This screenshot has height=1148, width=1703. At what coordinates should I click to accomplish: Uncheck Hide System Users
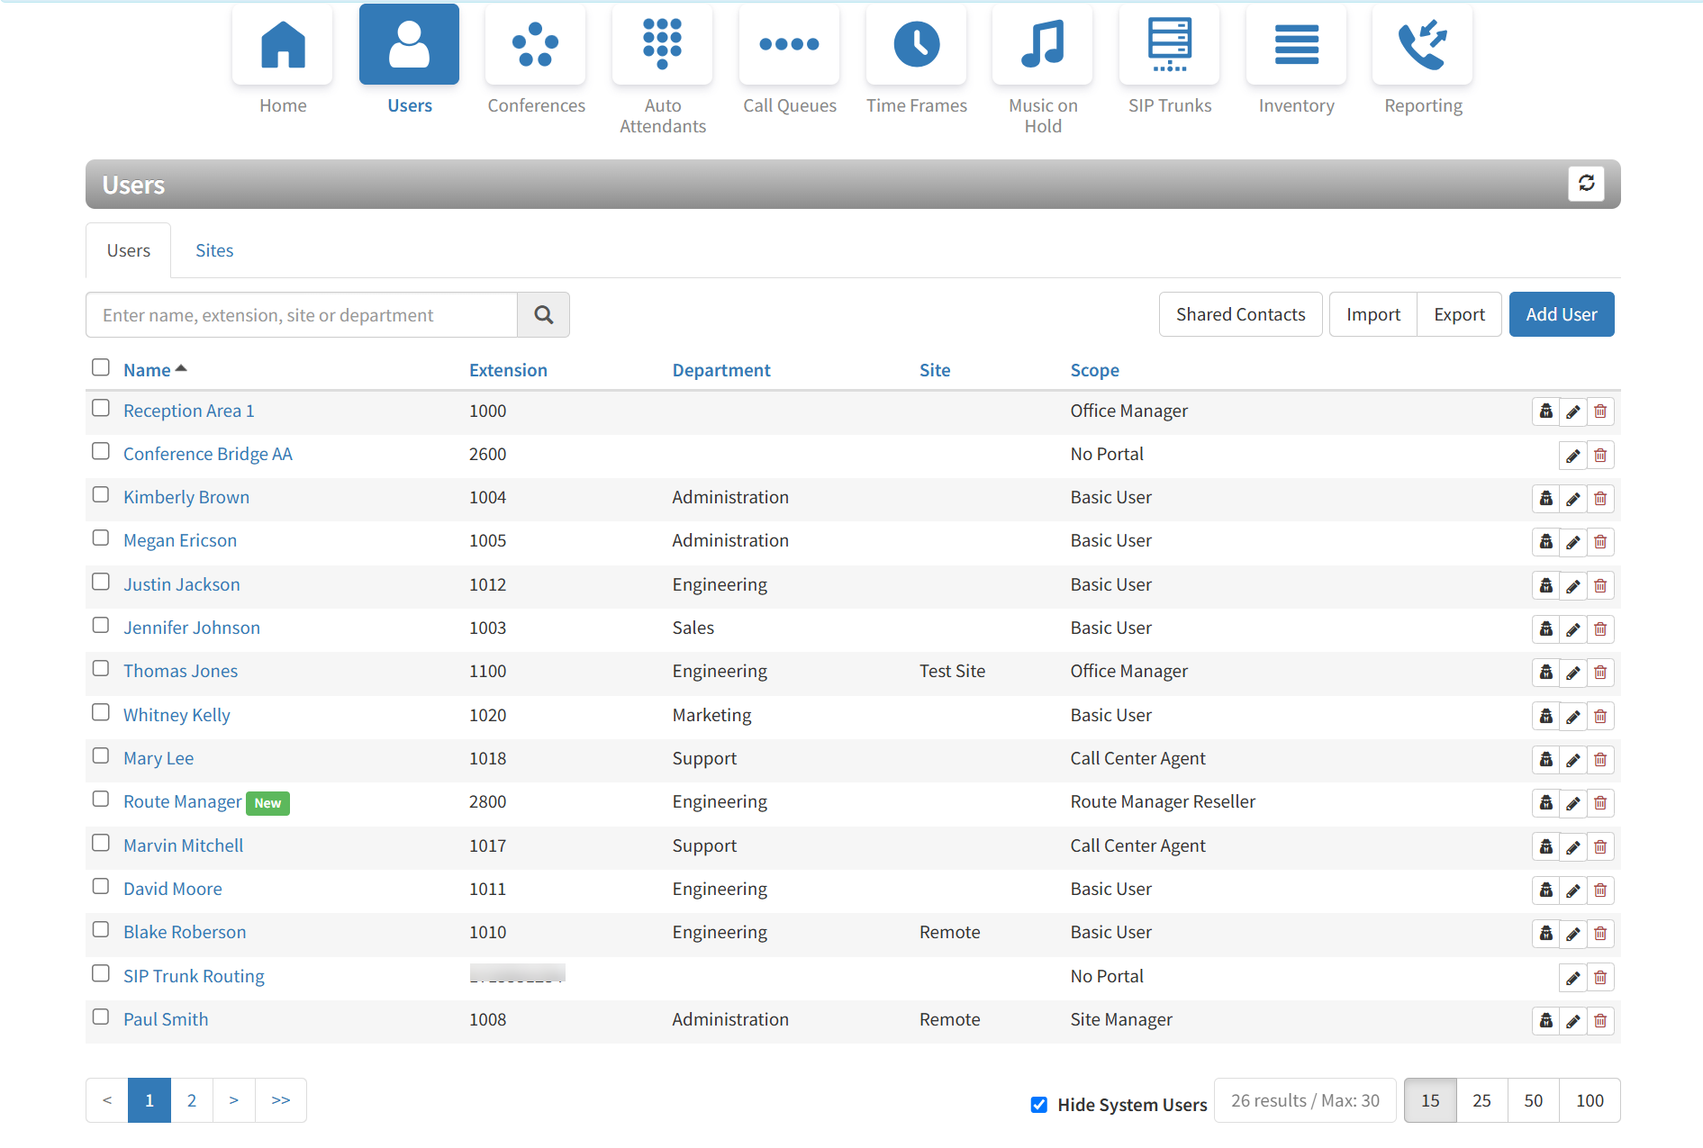[1039, 1105]
